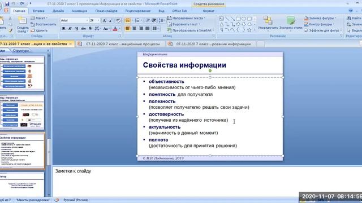Switch to the Вставка ribbon tab

point(38,11)
